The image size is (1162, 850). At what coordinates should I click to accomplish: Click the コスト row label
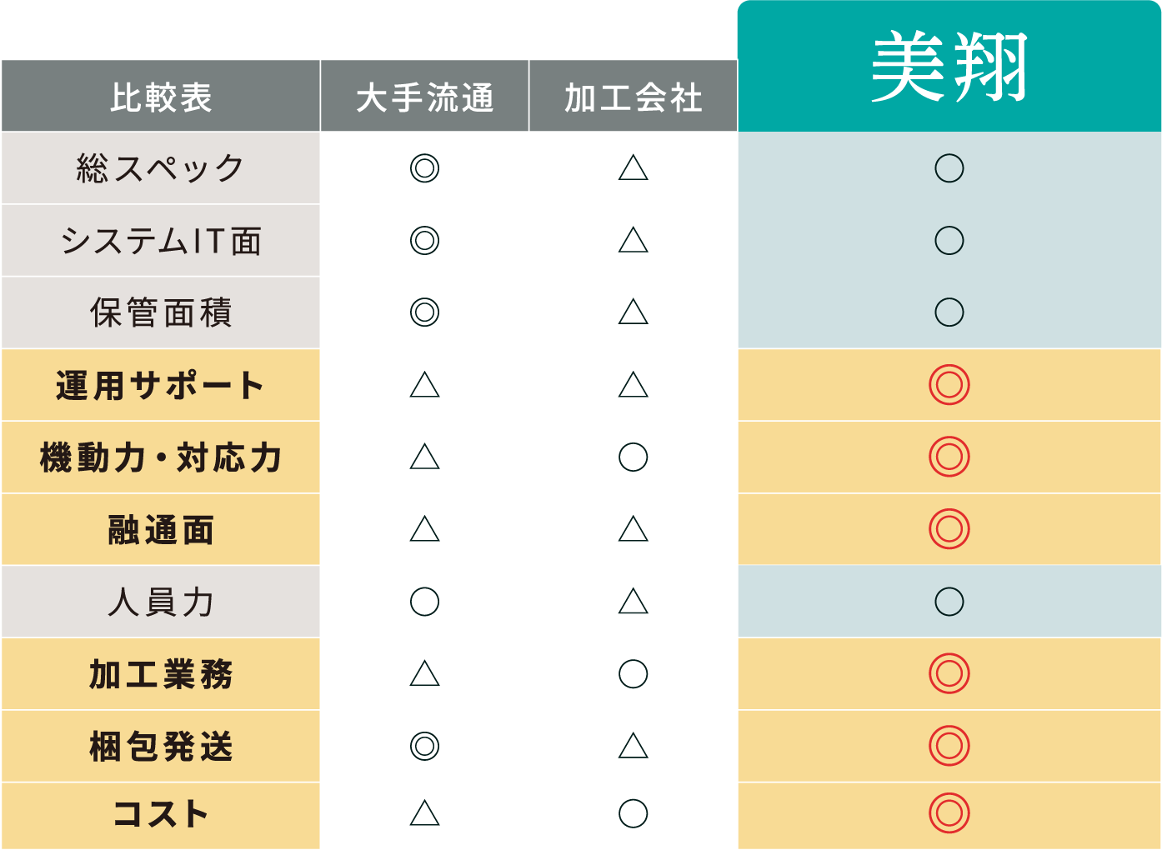[161, 814]
